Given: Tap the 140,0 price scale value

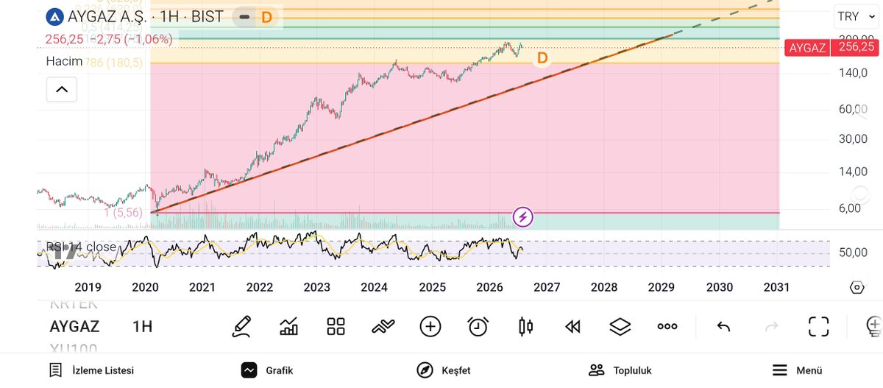Looking at the screenshot, I should tap(853, 73).
